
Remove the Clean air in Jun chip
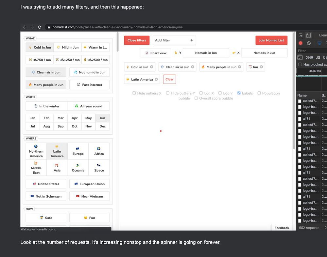tap(193, 67)
